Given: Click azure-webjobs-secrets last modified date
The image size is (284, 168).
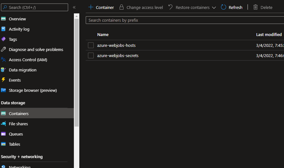Looking at the screenshot, I should [270, 56].
